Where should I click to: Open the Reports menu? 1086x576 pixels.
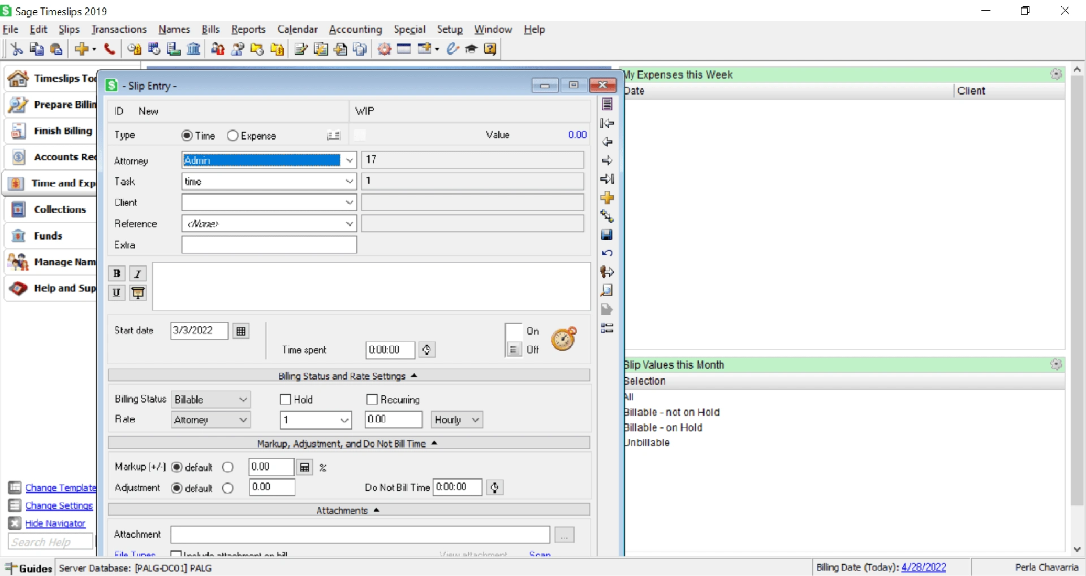click(x=248, y=29)
